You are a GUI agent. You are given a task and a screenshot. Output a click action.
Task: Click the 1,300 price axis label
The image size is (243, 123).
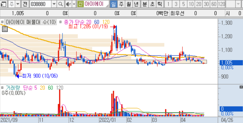[x=227, y=23]
